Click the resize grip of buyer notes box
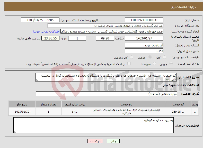Image resolution: width=203 pixels, height=148 pixels. click(15, 132)
